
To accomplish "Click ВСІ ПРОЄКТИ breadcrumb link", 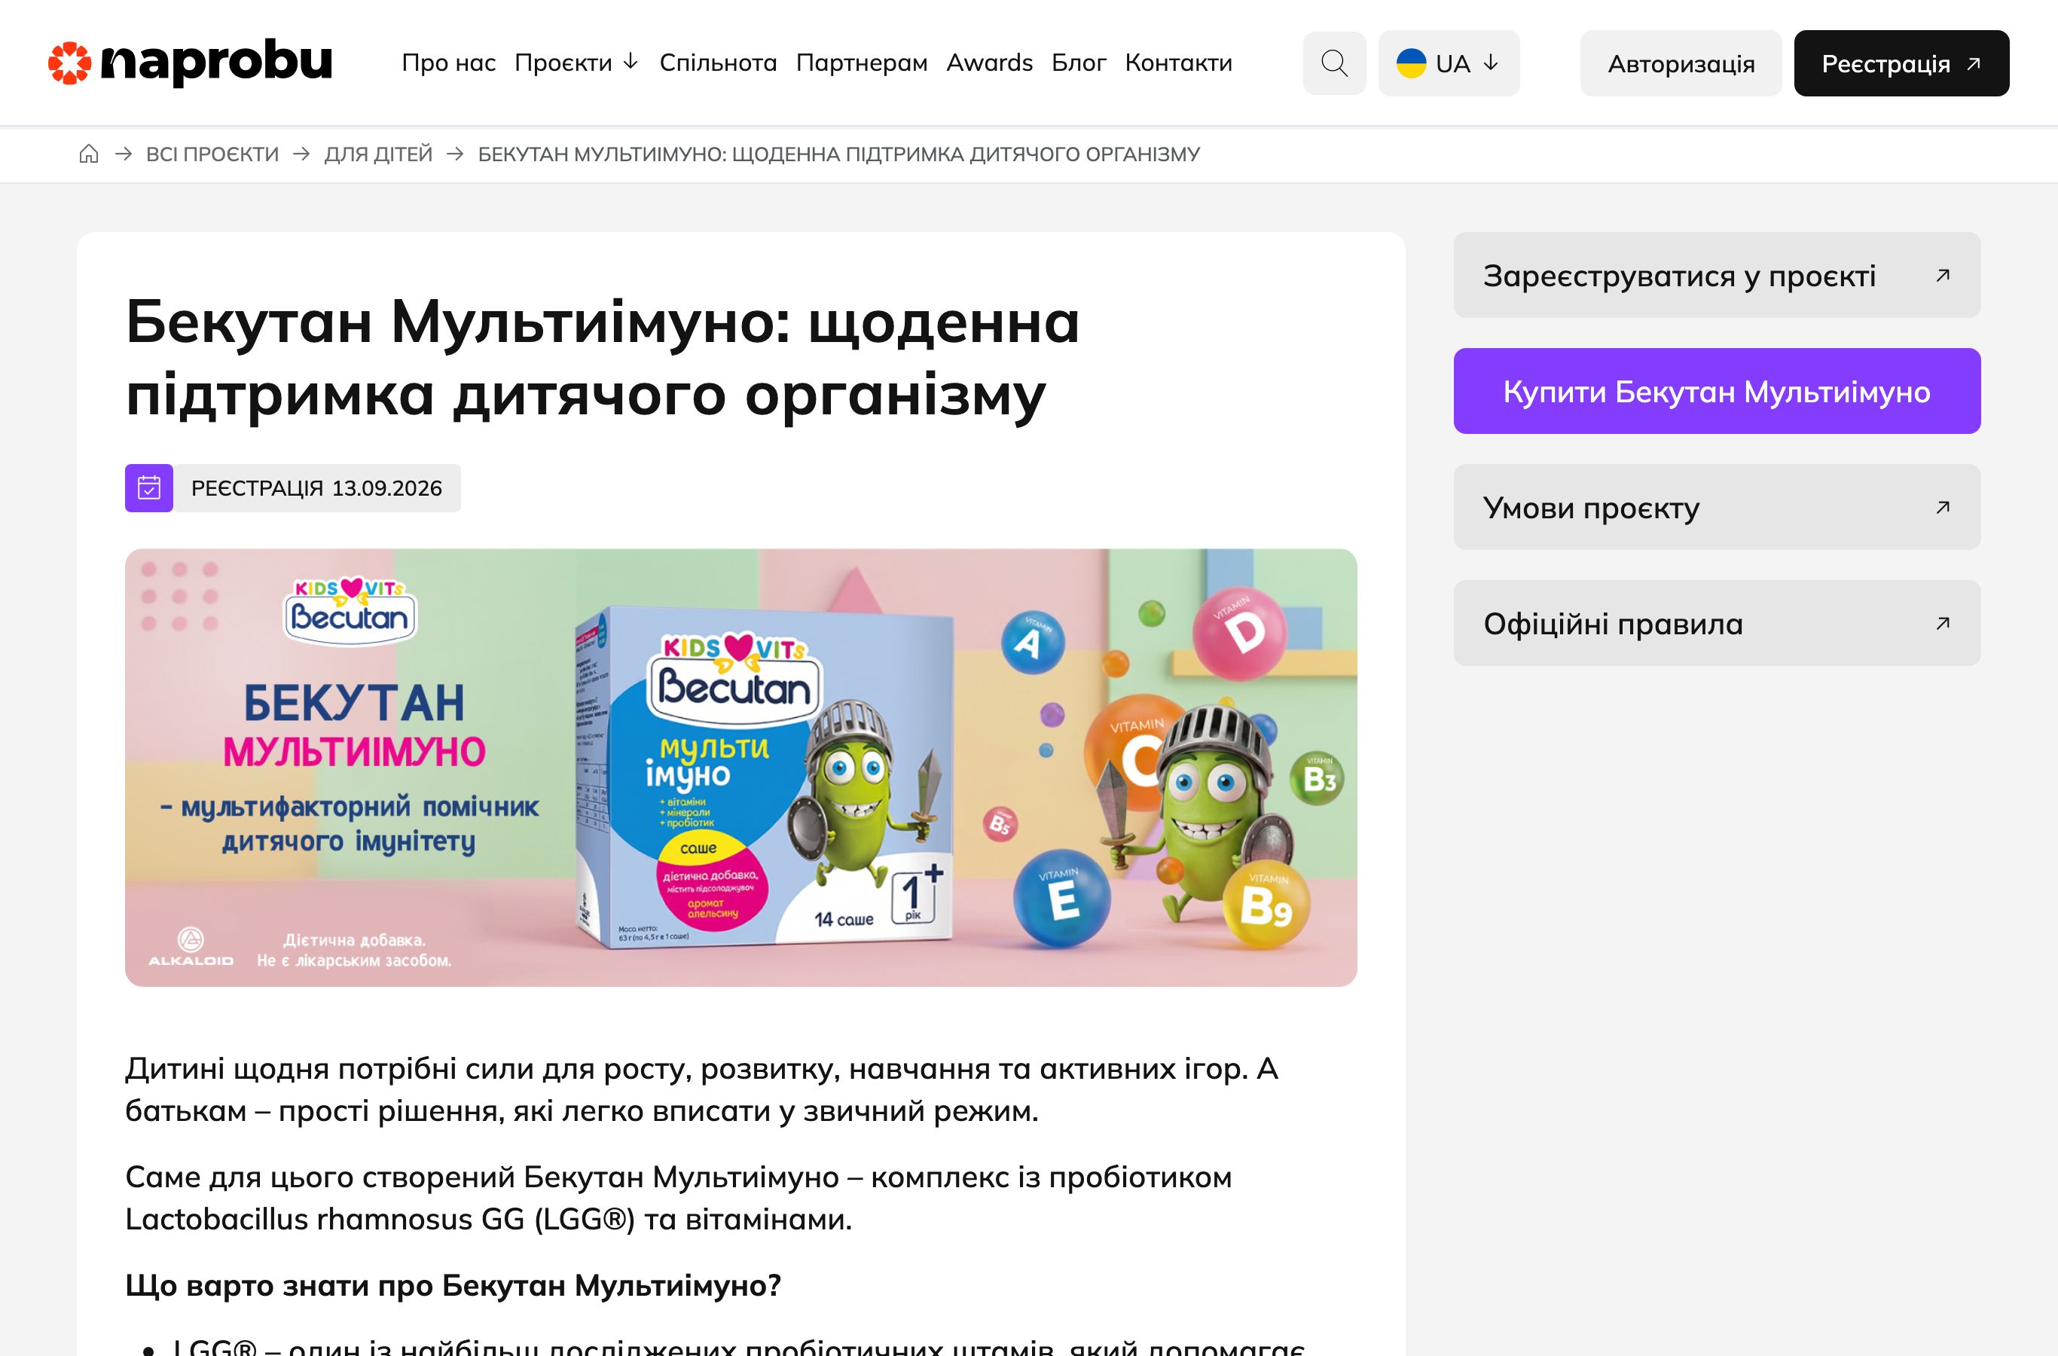I will pos(212,154).
